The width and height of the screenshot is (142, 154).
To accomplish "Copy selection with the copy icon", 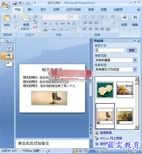I will (15, 21).
